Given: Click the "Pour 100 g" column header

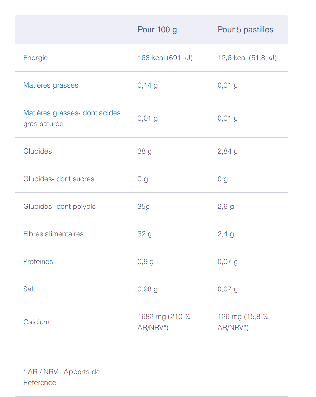Looking at the screenshot, I should click(x=157, y=30).
